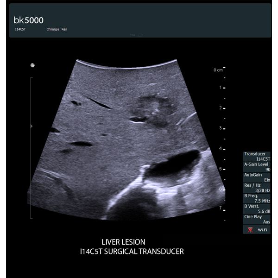Open the Res / Hz 3/28 Hz setting
278x278 pixels.
click(257, 188)
